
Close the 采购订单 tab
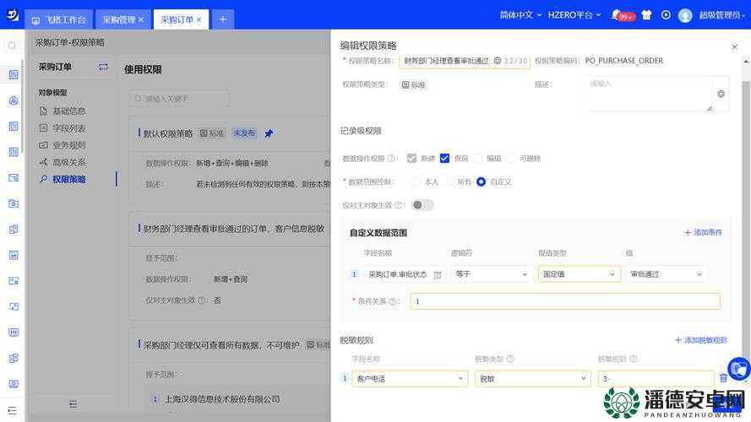coord(199,19)
